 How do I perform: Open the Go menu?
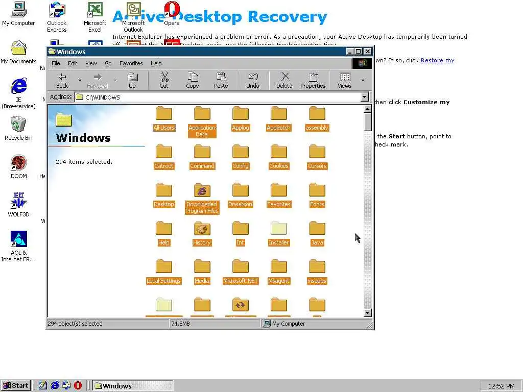click(x=108, y=63)
